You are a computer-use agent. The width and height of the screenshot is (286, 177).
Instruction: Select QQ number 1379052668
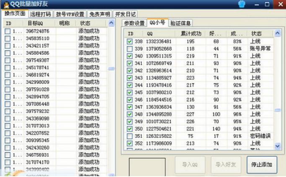(159, 49)
